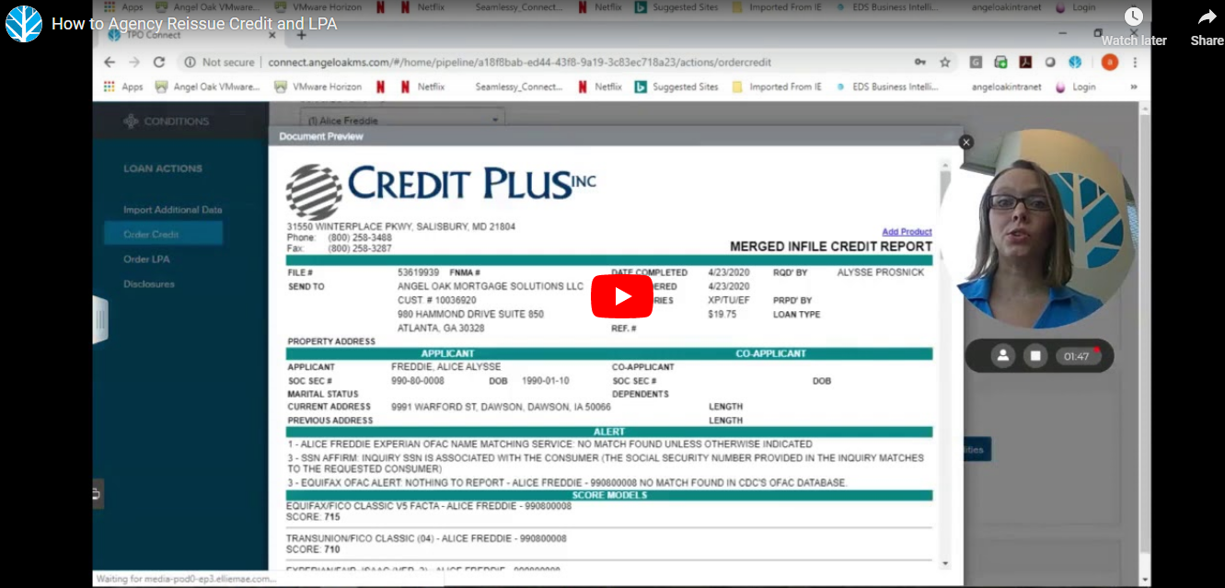The height and width of the screenshot is (588, 1225).
Task: Click Chrome's forward arrow
Action: coord(134,63)
